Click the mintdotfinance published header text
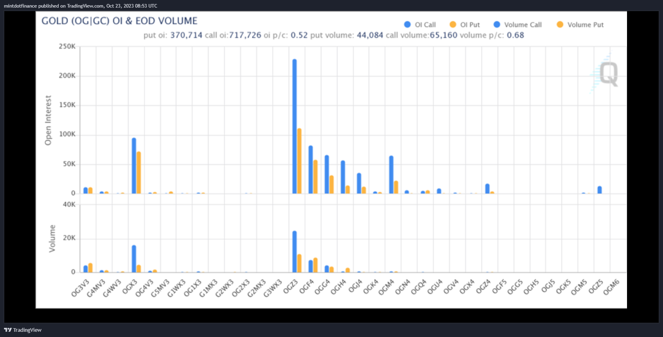 80,6
